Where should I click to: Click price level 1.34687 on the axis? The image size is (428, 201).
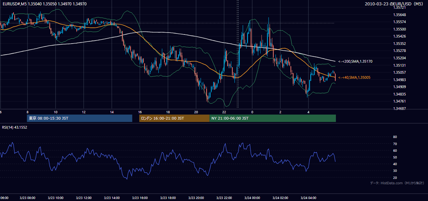[x=399, y=109]
